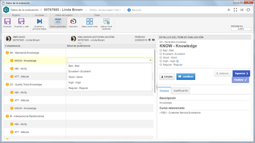Click the Limpiar button

click(167, 77)
